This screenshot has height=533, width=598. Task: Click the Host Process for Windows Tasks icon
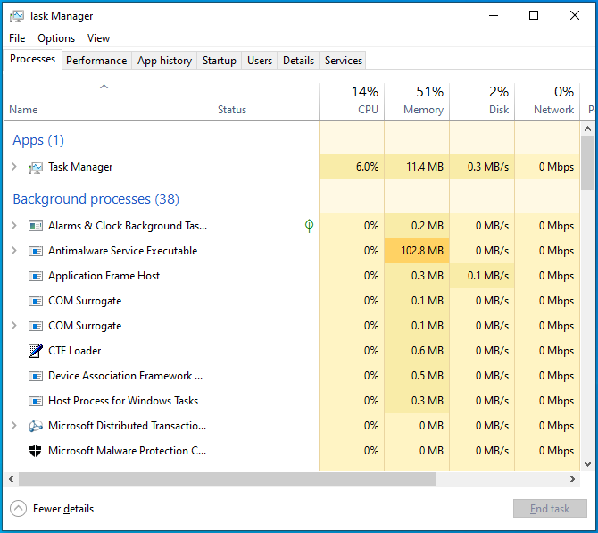(36, 401)
